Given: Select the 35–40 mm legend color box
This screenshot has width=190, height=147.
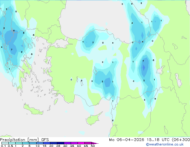Looking at the screenshot, I should [x=74, y=143].
